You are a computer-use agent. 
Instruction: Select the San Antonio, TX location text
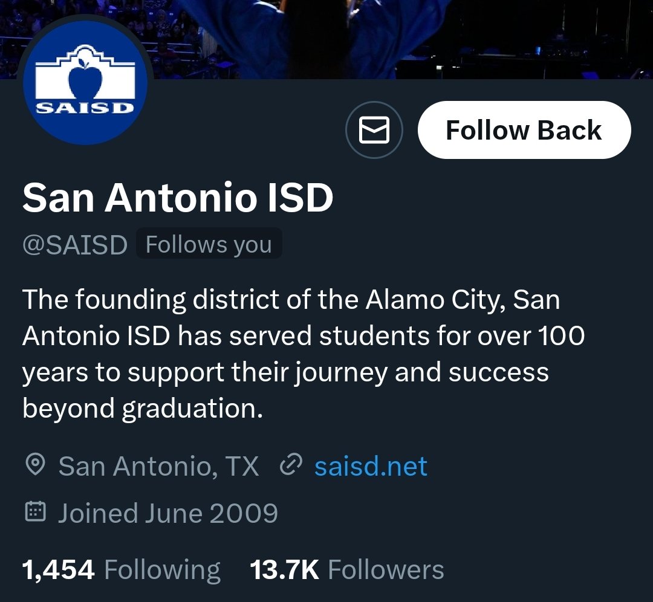pyautogui.click(x=158, y=466)
